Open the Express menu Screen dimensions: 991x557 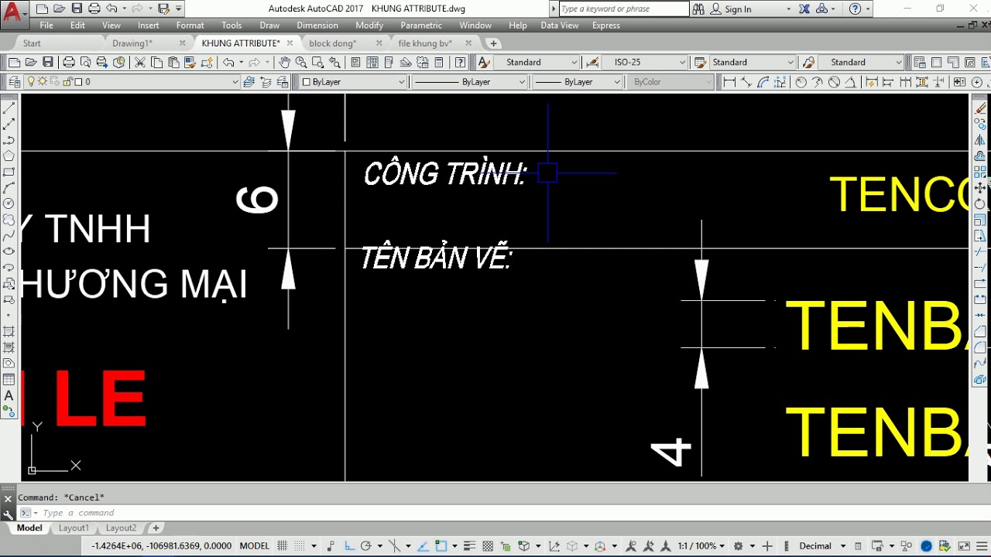click(605, 26)
